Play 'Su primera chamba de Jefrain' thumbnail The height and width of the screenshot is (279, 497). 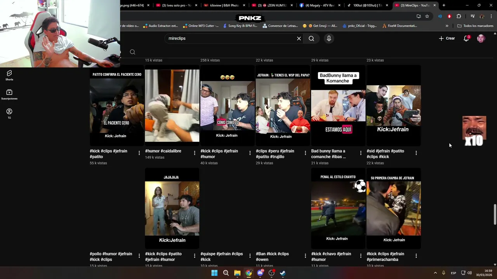click(x=394, y=208)
